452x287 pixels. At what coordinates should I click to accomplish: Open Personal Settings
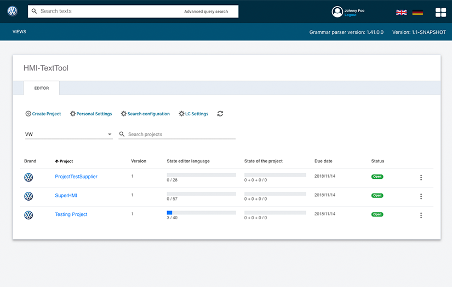coord(91,114)
